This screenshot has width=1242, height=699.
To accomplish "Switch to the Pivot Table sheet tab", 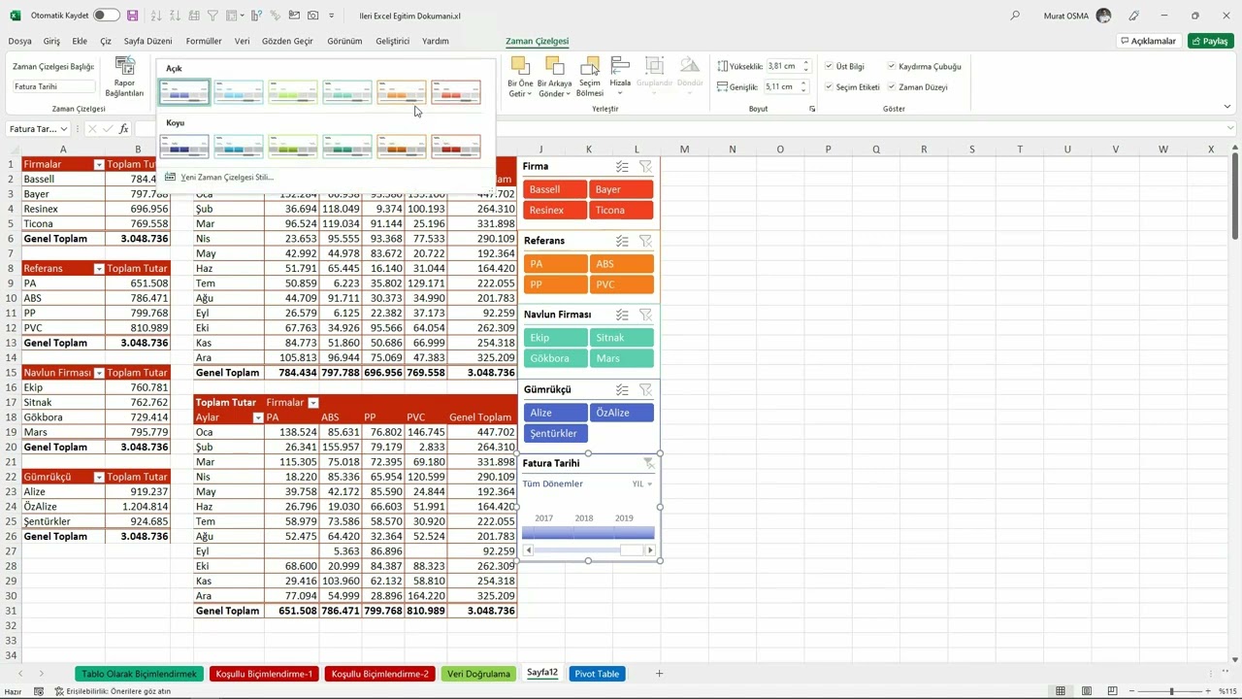I will [x=597, y=674].
